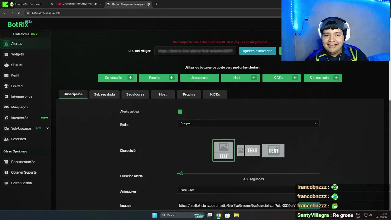Click the Perfil card icon
Image resolution: width=391 pixels, height=220 pixels.
tap(6, 75)
